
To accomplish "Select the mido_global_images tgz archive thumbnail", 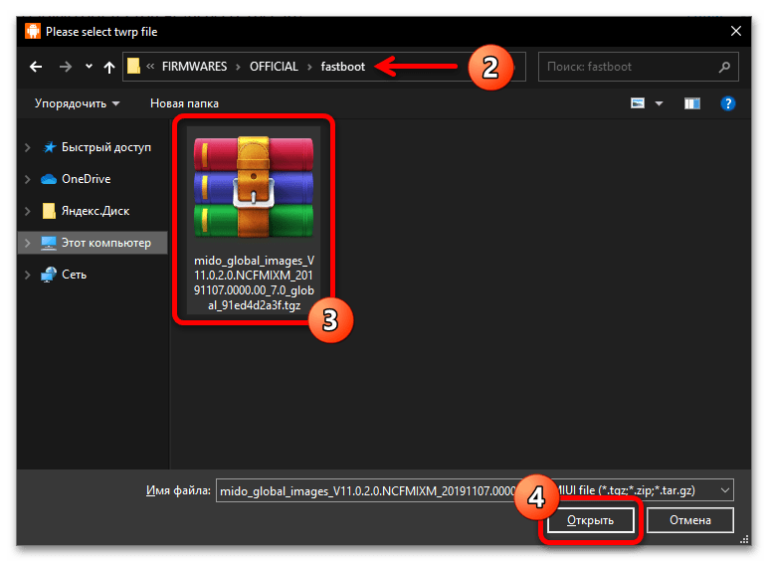I will coord(254,187).
